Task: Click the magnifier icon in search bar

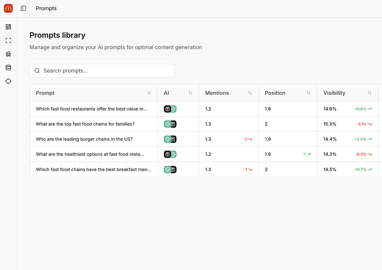Action: 37,71
